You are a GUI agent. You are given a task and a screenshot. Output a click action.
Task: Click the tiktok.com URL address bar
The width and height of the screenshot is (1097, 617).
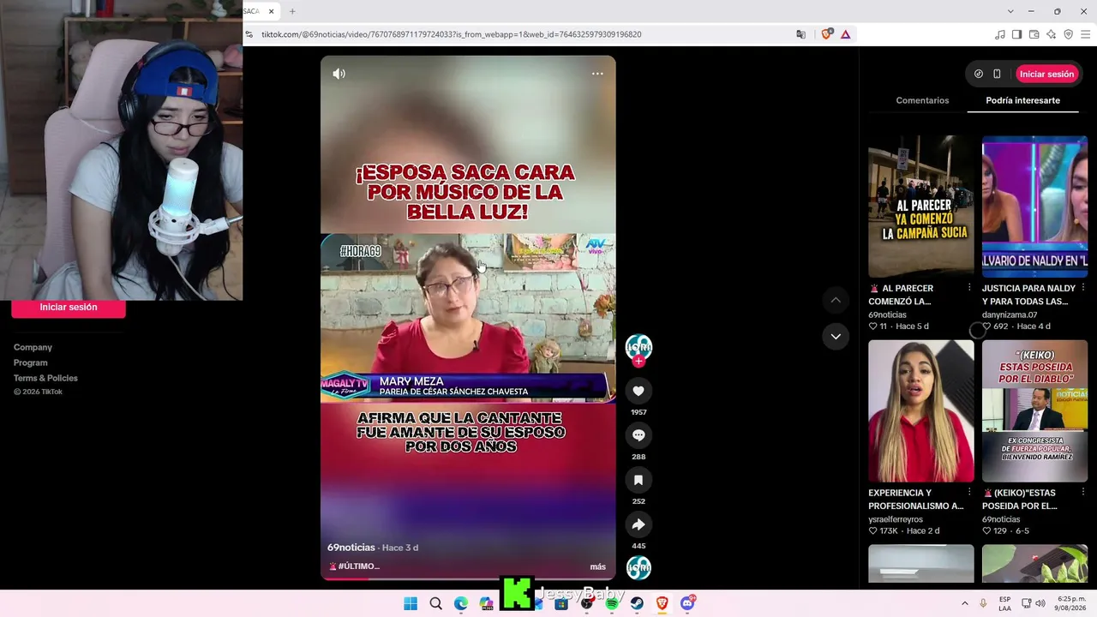coord(452,34)
